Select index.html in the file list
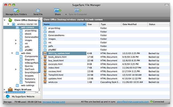 (x=54, y=68)
